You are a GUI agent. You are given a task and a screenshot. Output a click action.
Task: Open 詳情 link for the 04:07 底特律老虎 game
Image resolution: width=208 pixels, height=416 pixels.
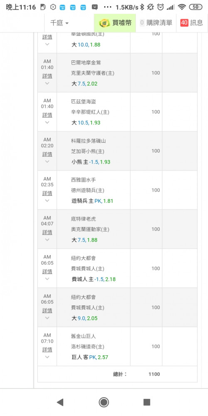coord(47,233)
